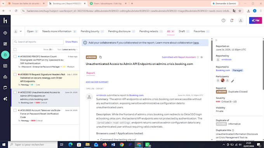Tick the checkbox for report #3808579 Newegg
Image resolution: width=264 pixels, height=148 pixels.
(x=15, y=75)
